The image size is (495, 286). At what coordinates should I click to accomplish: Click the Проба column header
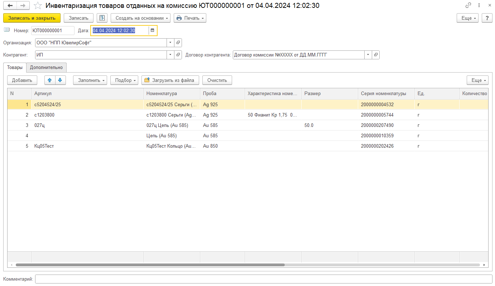222,94
